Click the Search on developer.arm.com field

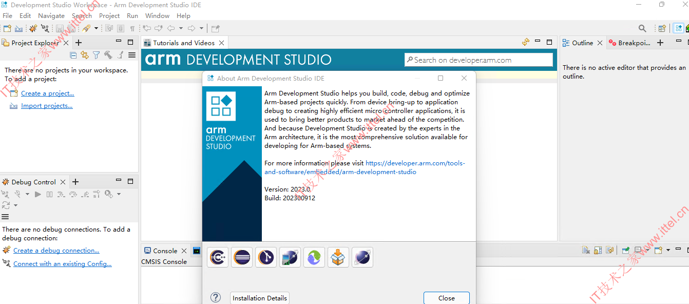(x=479, y=60)
